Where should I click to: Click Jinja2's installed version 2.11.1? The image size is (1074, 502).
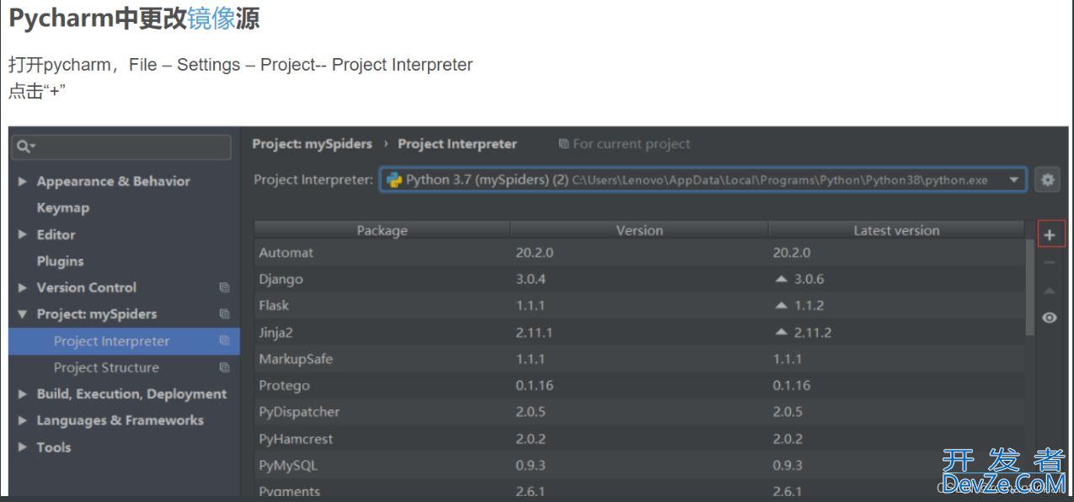pos(534,333)
